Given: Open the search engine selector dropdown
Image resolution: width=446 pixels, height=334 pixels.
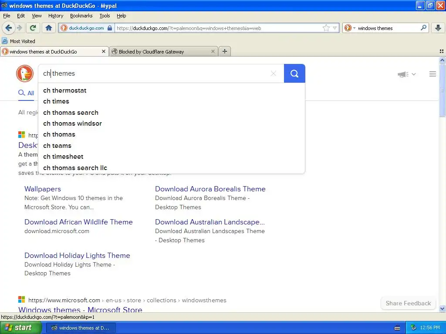Looking at the screenshot, I should (350, 28).
